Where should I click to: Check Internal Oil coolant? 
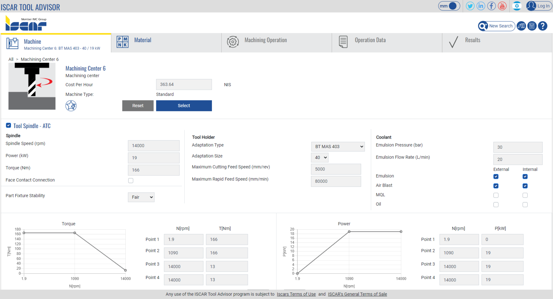525,204
